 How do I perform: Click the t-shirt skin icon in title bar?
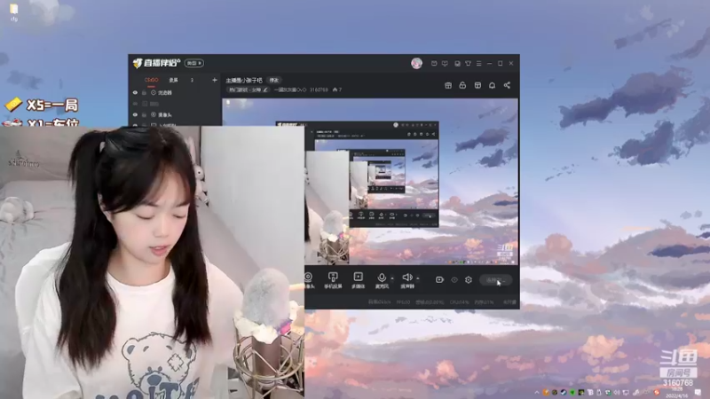tap(468, 63)
